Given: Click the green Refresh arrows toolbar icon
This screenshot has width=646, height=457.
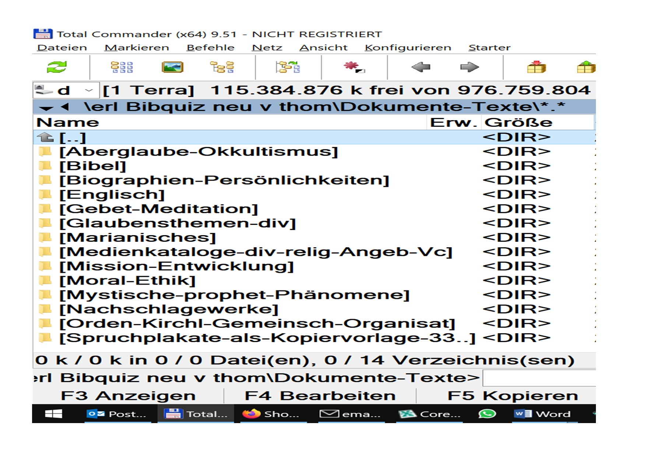Looking at the screenshot, I should (57, 67).
